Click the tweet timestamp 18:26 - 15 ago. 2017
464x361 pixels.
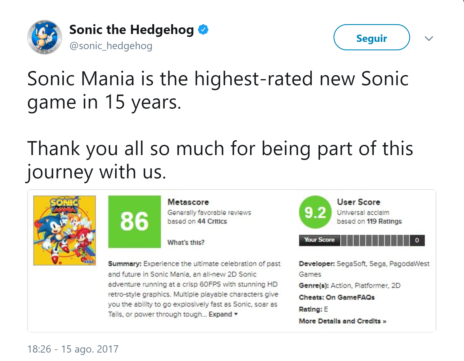coord(73,349)
